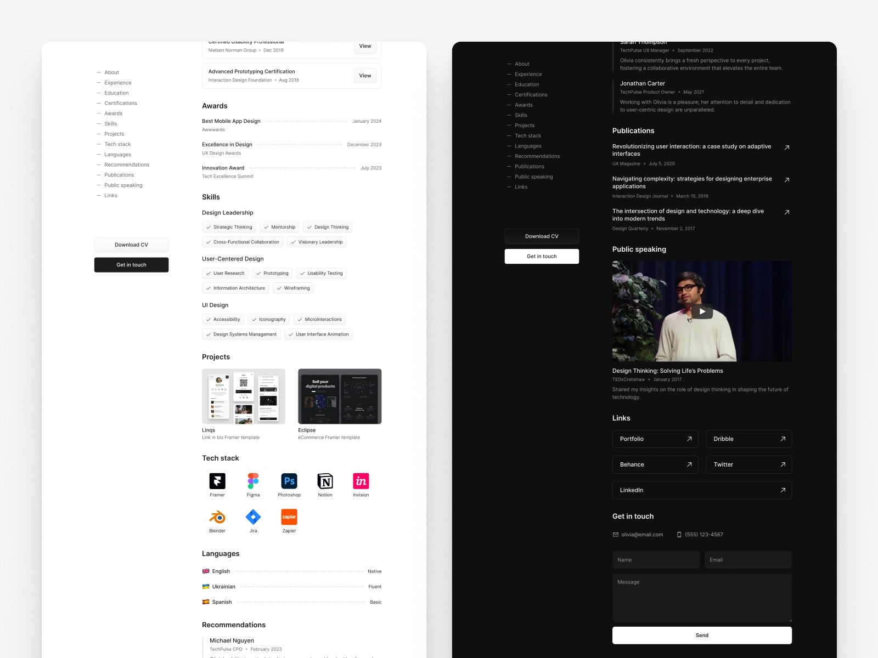This screenshot has height=658, width=878.
Task: Click the Send button
Action: (x=702, y=636)
